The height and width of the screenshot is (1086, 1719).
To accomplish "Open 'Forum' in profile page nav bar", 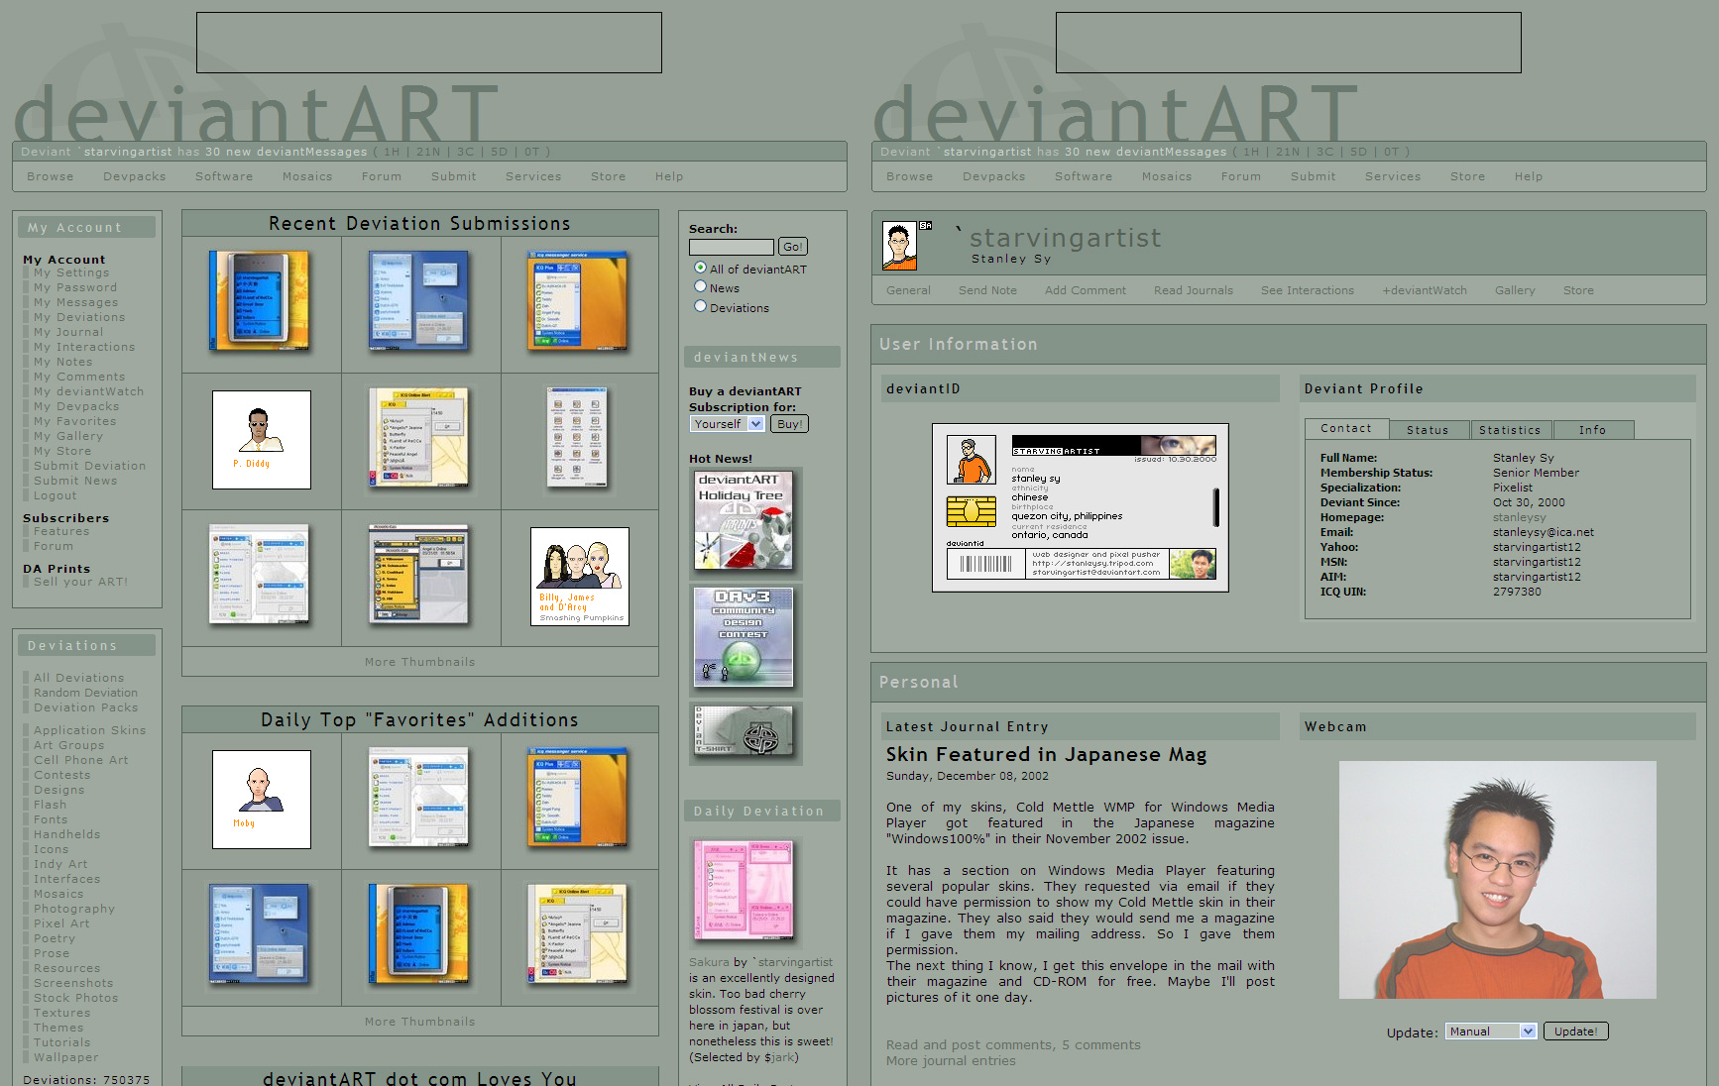I will (x=1241, y=176).
